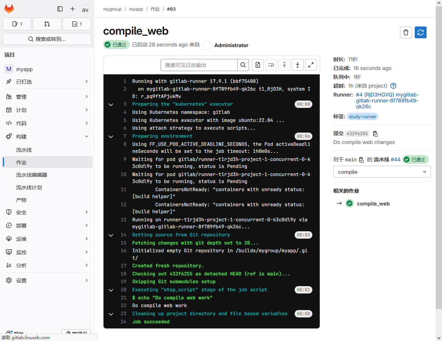Toggle line wrap in job log
Screen dimensions: 442x341
(x=271, y=65)
